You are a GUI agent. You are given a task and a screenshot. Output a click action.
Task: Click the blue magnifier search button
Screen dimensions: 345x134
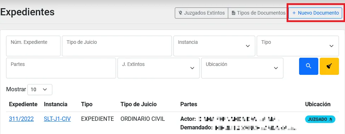click(x=308, y=66)
